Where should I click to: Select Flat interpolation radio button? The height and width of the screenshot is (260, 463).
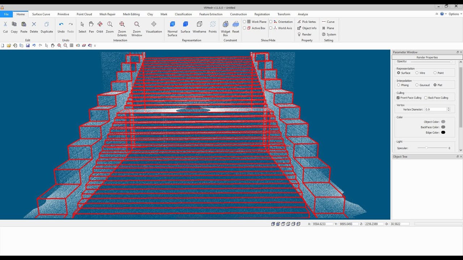[x=435, y=85]
